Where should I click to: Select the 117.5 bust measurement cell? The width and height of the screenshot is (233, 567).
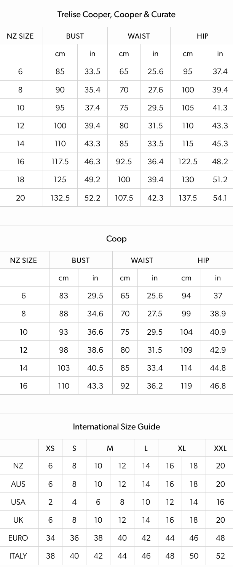click(60, 162)
